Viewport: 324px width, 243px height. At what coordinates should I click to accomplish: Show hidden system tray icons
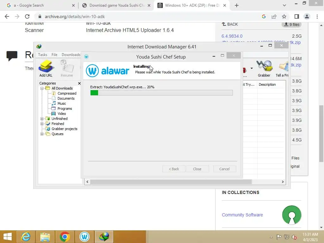(x=271, y=237)
